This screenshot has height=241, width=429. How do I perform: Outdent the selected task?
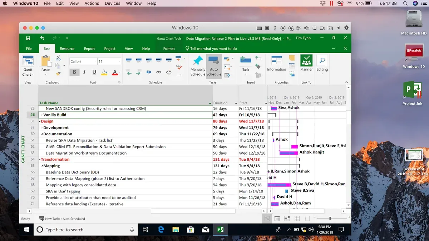pos(129,72)
